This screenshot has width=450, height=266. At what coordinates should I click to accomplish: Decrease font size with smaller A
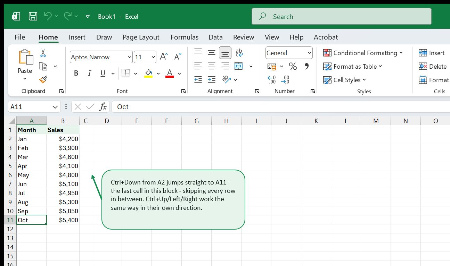coord(178,57)
